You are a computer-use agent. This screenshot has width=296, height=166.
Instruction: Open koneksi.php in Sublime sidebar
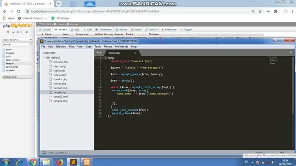click(60, 79)
